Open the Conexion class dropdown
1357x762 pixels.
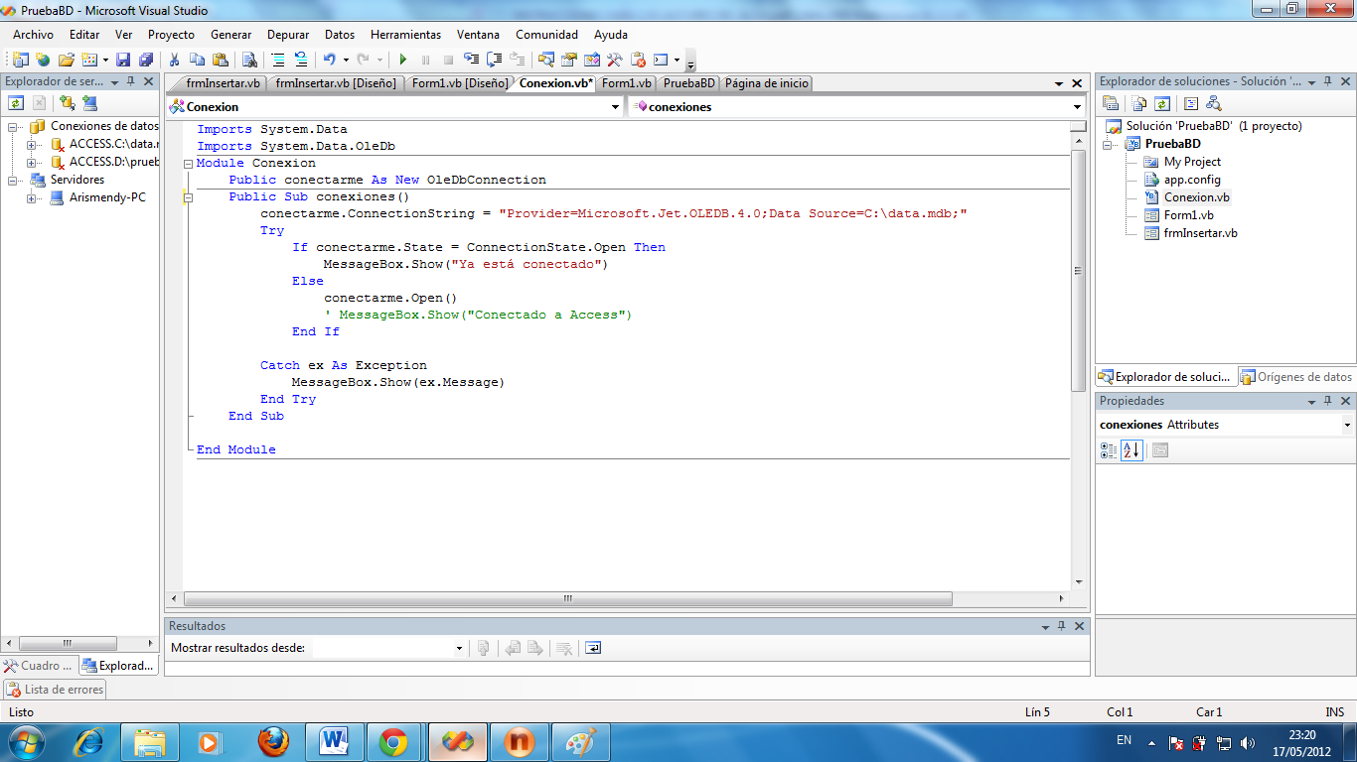pyautogui.click(x=616, y=107)
